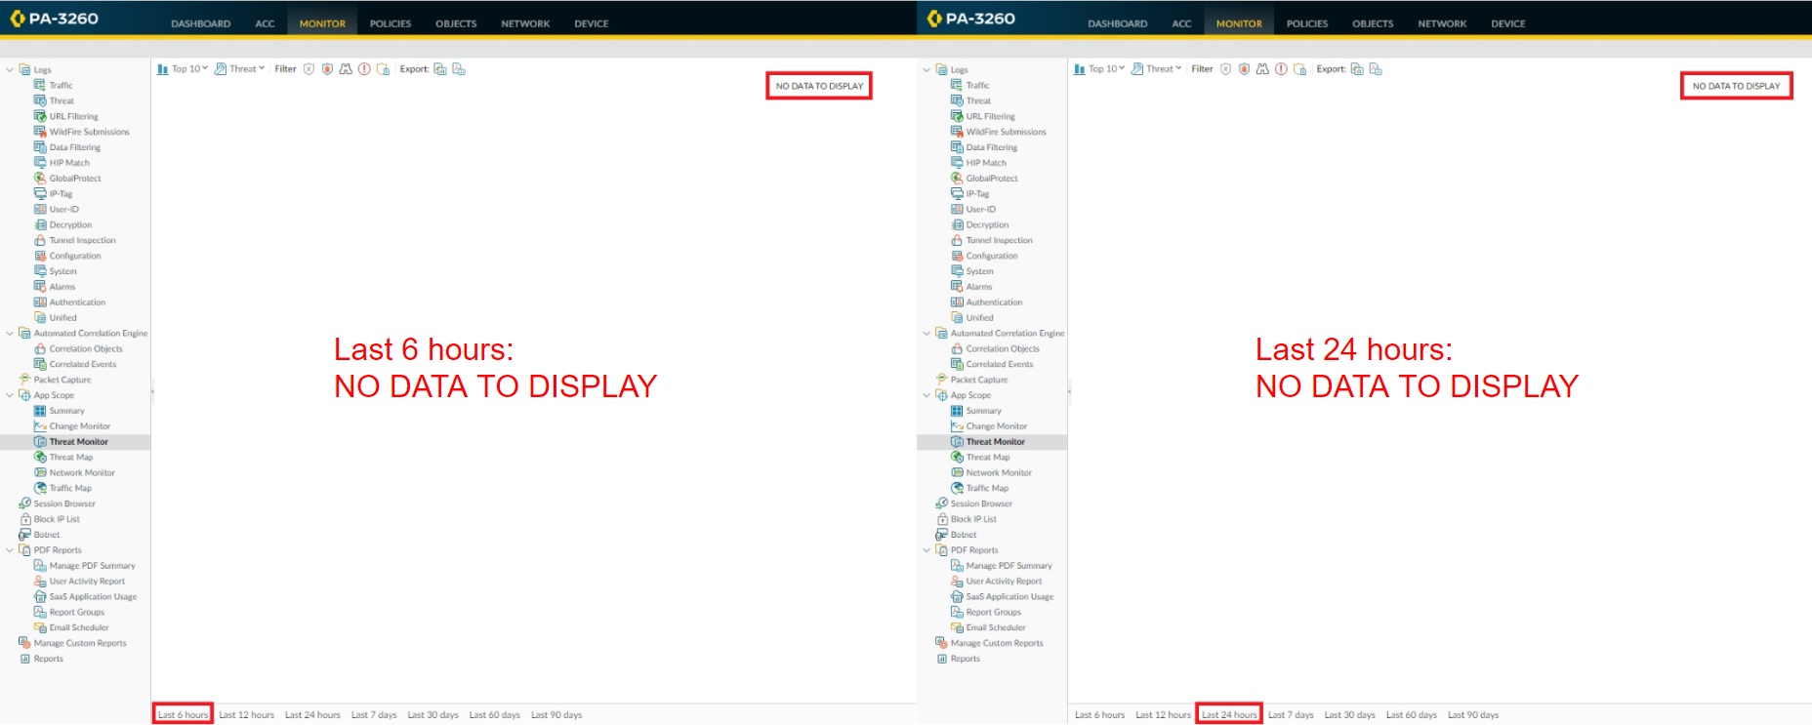Open Email Scheduler in right window

[x=989, y=628]
